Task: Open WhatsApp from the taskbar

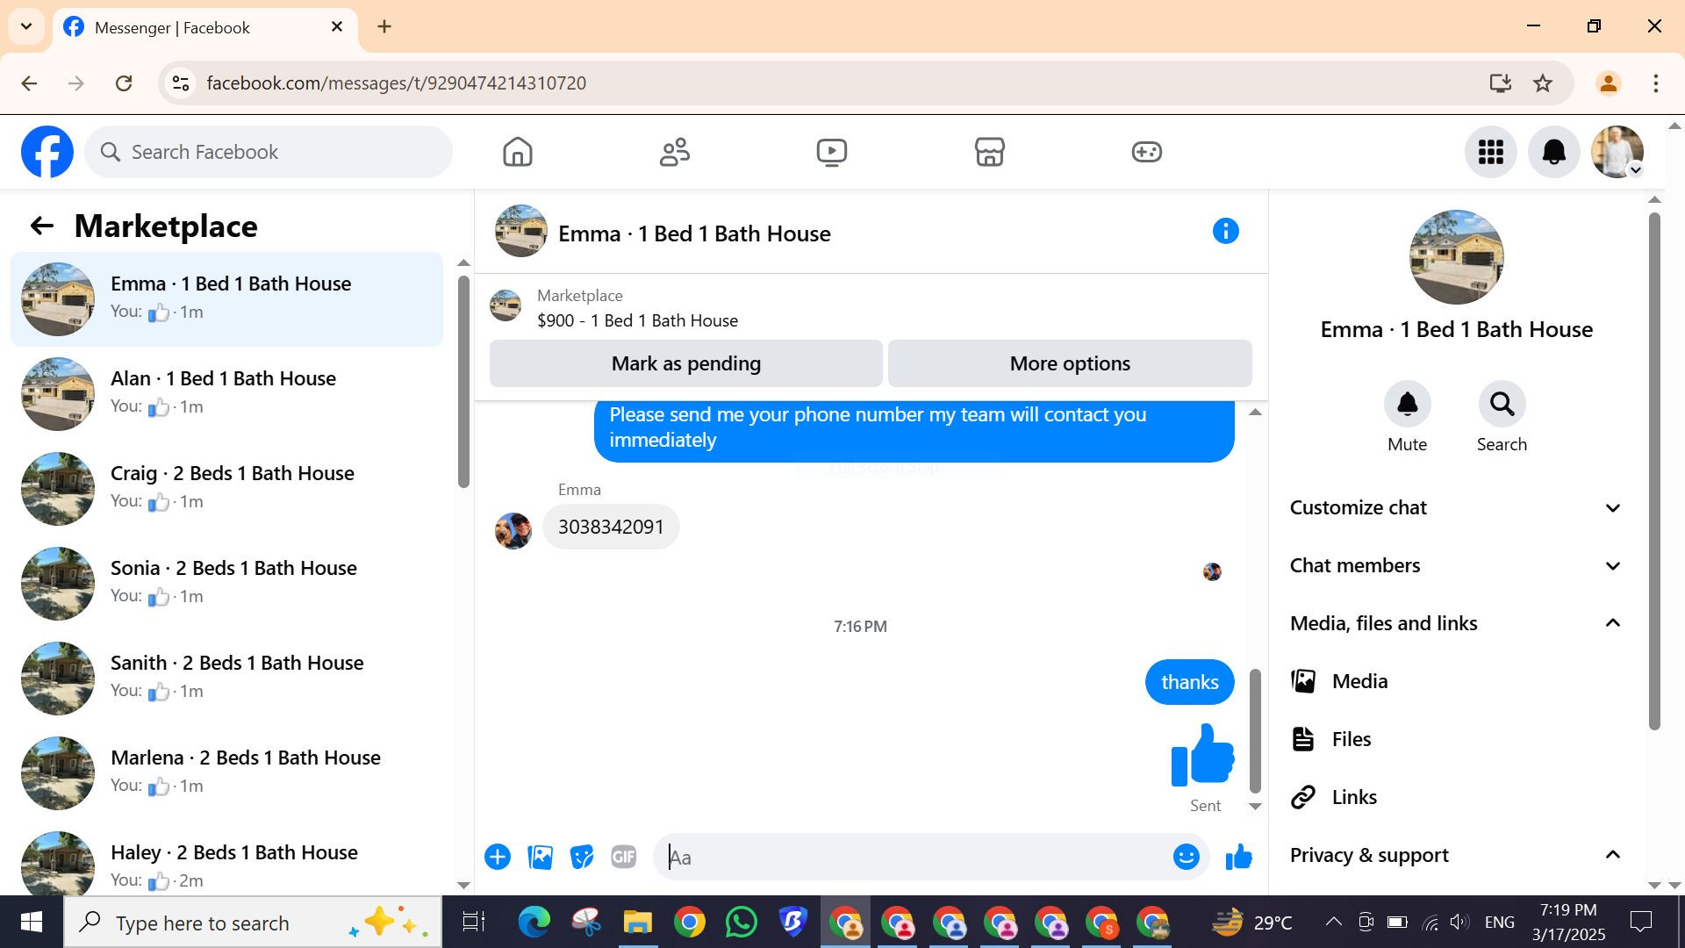Action: [742, 922]
